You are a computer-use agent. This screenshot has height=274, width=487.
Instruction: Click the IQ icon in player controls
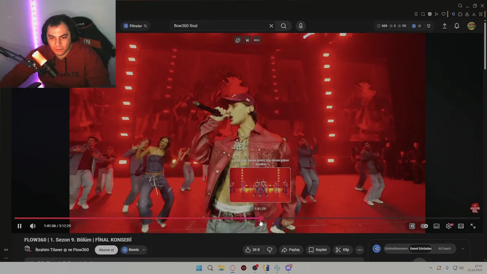(412, 226)
